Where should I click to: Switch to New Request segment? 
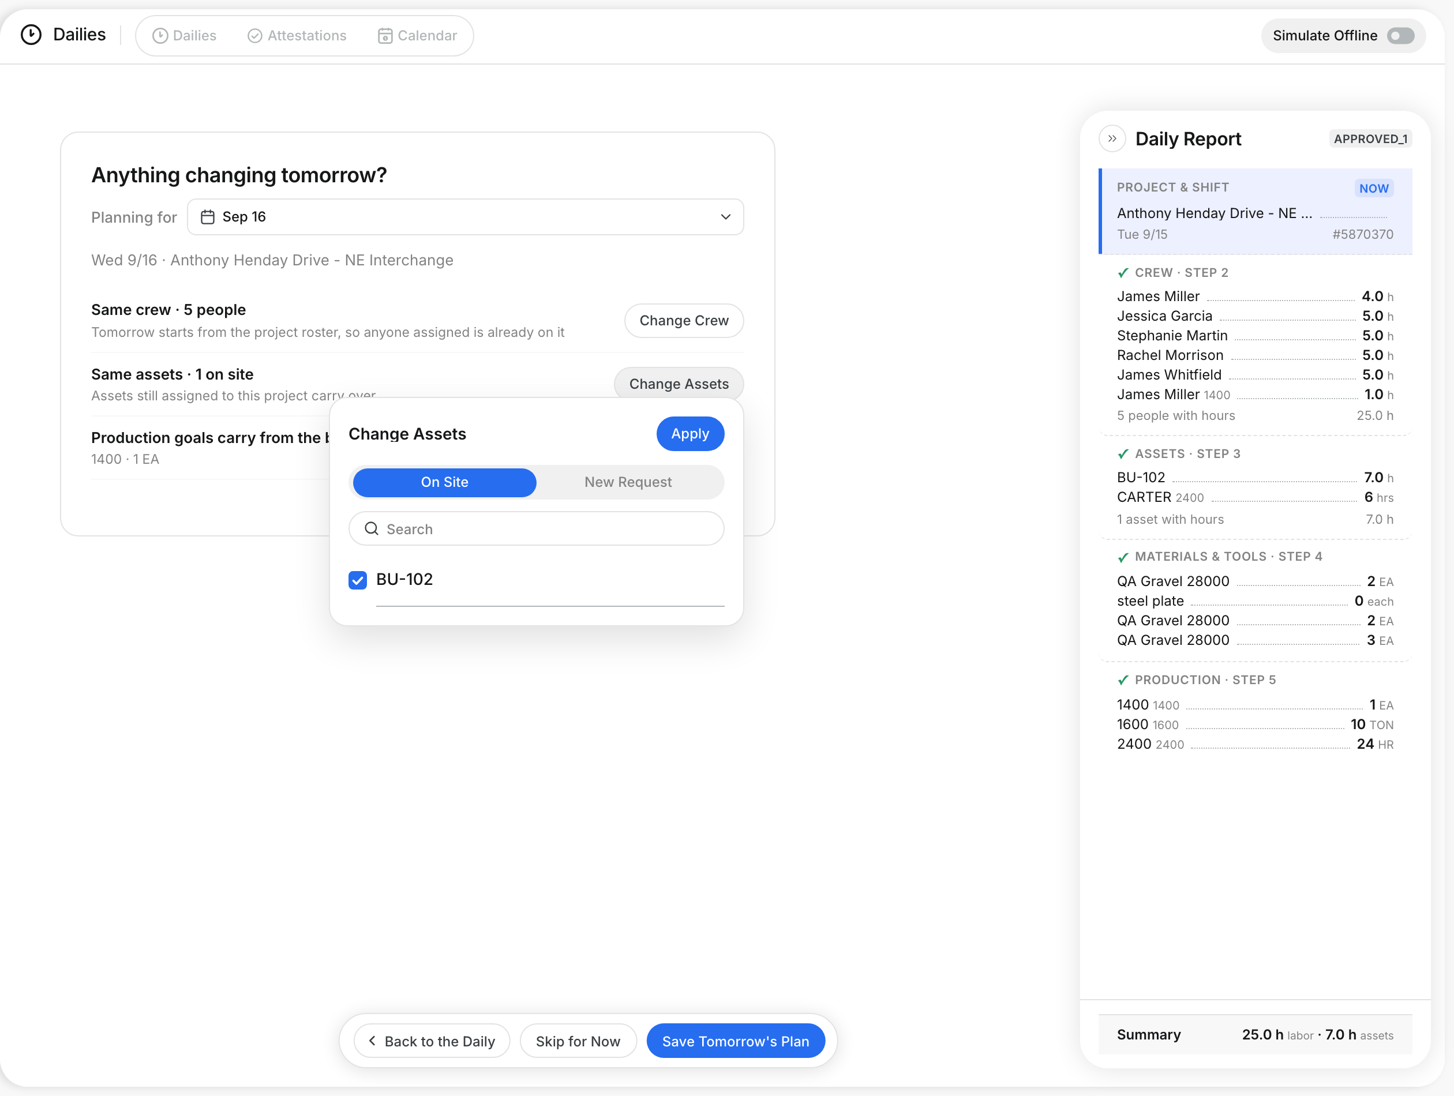628,482
